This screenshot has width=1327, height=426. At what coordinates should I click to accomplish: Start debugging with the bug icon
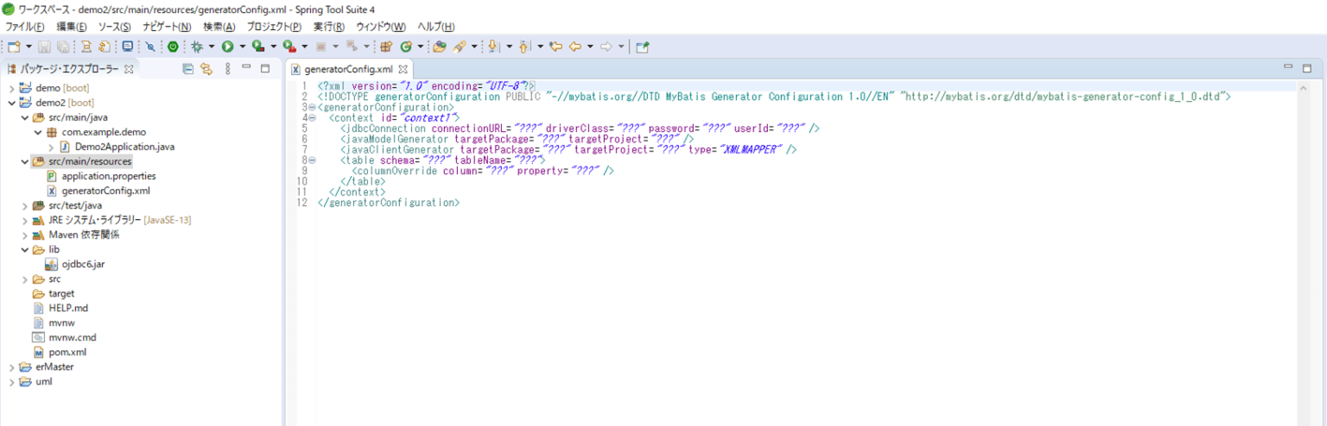pyautogui.click(x=197, y=47)
